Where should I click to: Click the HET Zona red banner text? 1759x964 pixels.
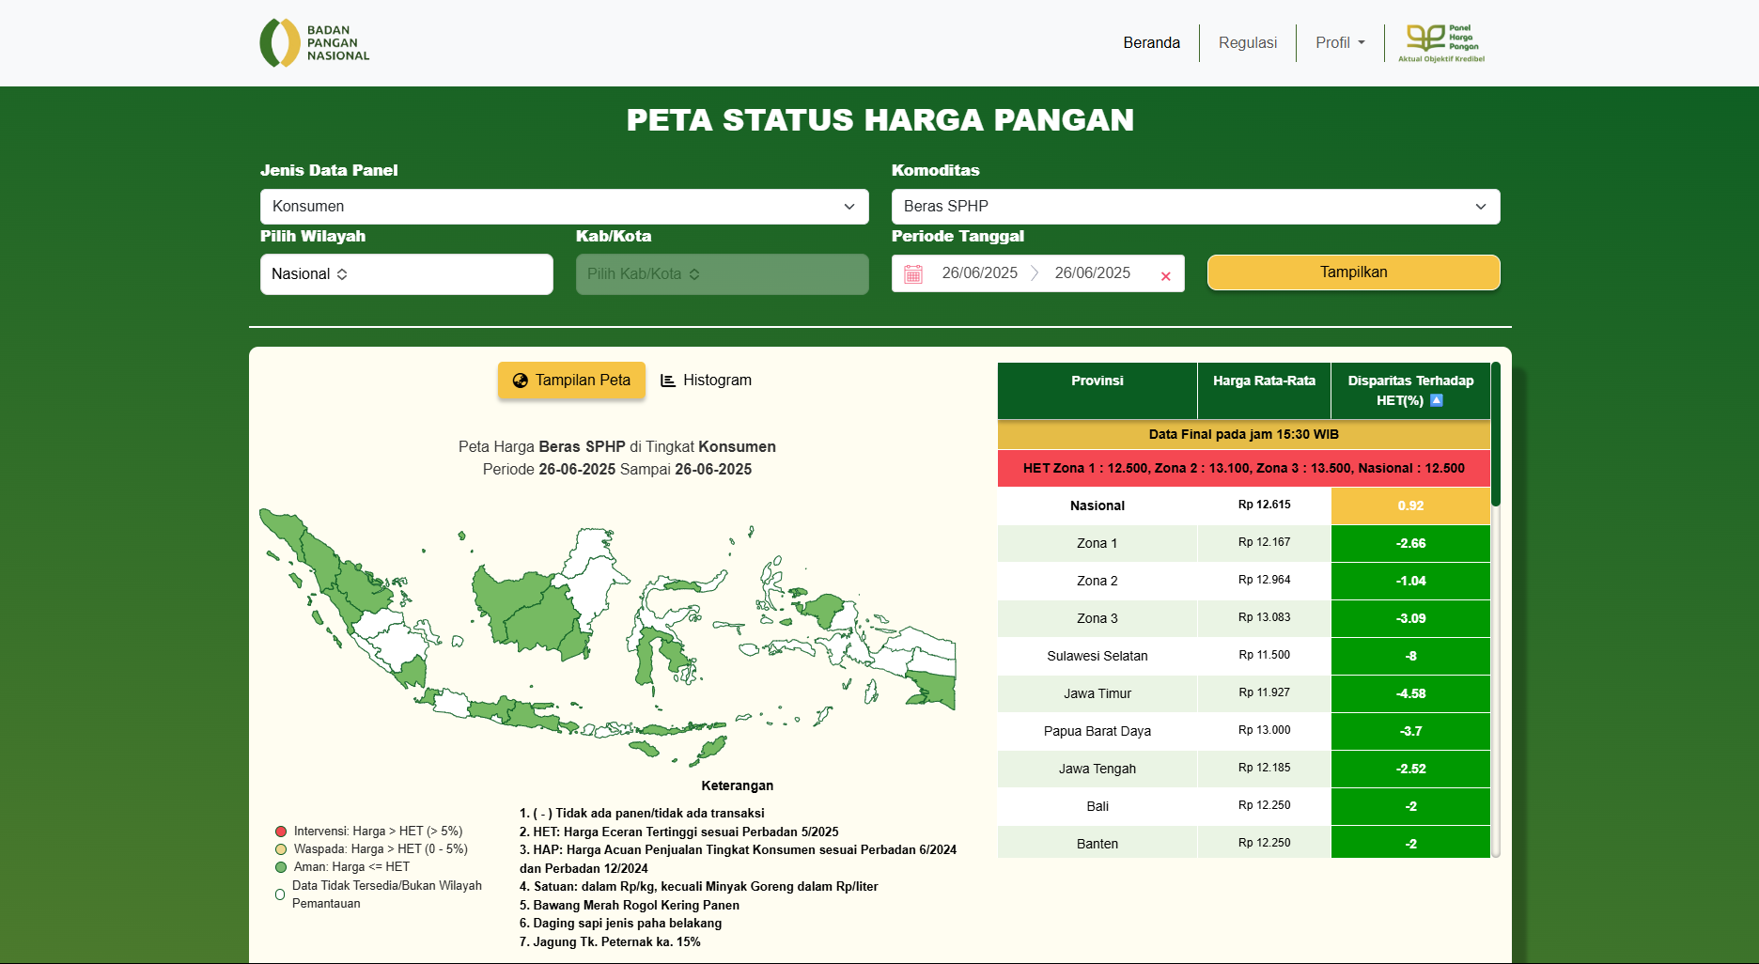[x=1244, y=468]
